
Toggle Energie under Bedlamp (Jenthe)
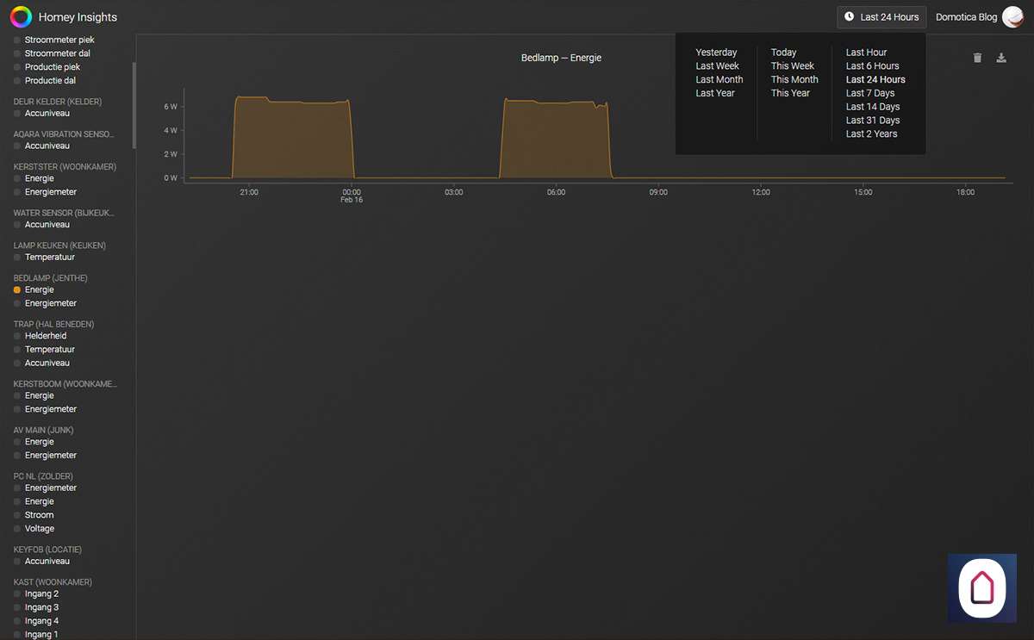pyautogui.click(x=39, y=290)
